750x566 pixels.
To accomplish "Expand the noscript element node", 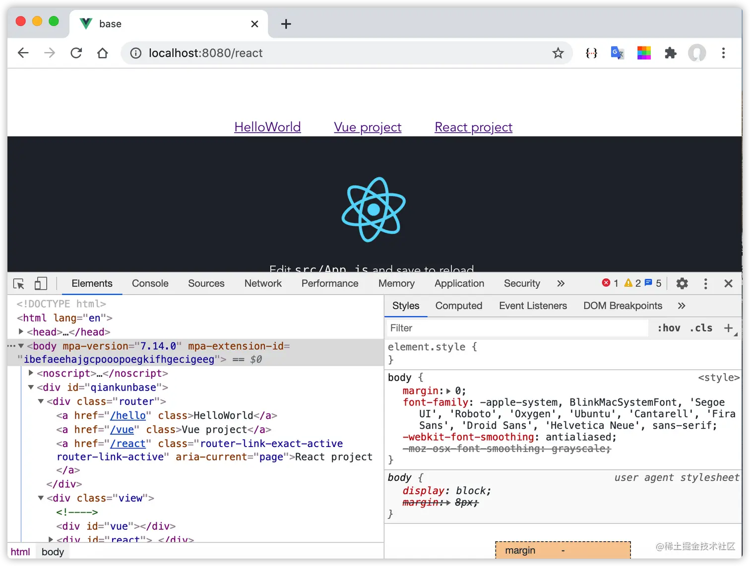I will coord(31,373).
